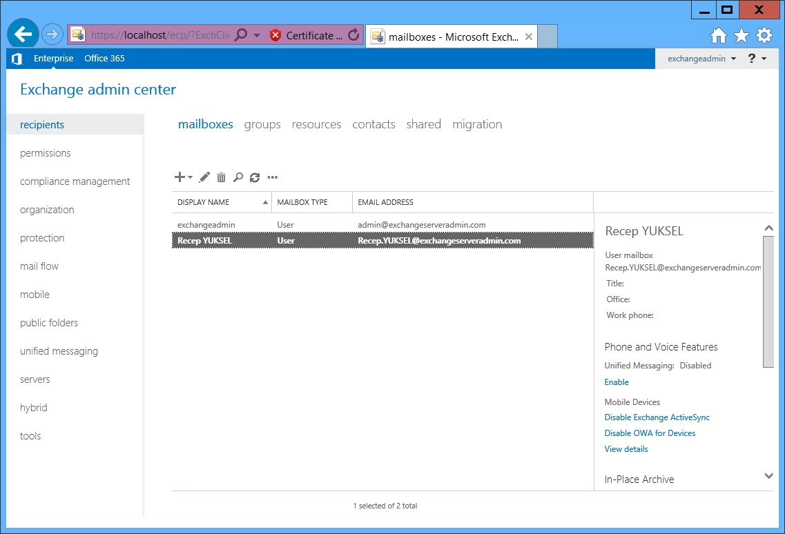Viewport: 785px width, 534px height.
Task: Switch to the shared tab
Action: point(423,124)
